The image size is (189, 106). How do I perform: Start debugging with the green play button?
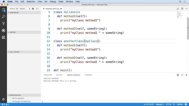[x=17, y=9]
